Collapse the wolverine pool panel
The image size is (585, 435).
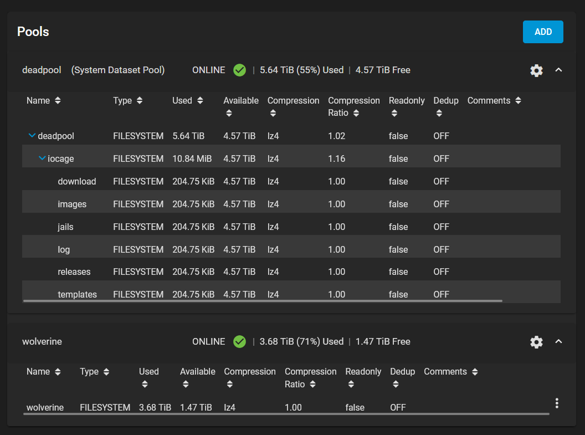(558, 342)
